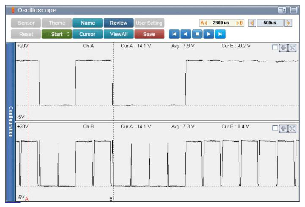Select cursor A marker in Ch B

[27, 199]
